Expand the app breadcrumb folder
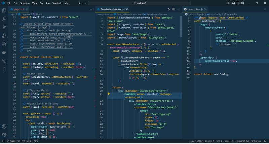The height and width of the screenshot is (144, 269). pyautogui.click(x=13, y=14)
